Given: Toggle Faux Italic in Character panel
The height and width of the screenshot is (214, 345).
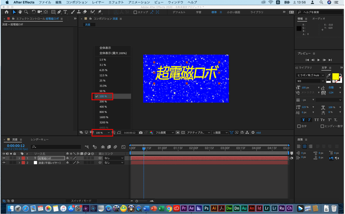Looking at the screenshot, I should 309,120.
